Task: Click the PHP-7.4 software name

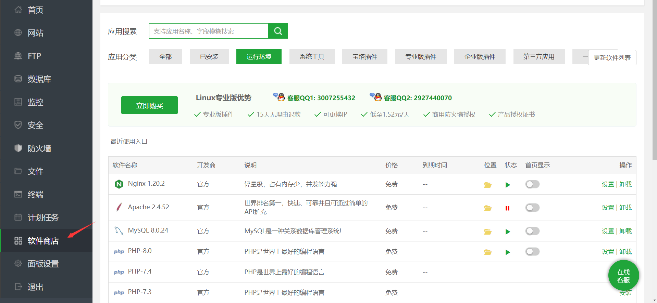Action: point(140,272)
